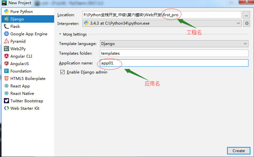Click the Create button
This screenshot has width=254, height=157.
239,151
